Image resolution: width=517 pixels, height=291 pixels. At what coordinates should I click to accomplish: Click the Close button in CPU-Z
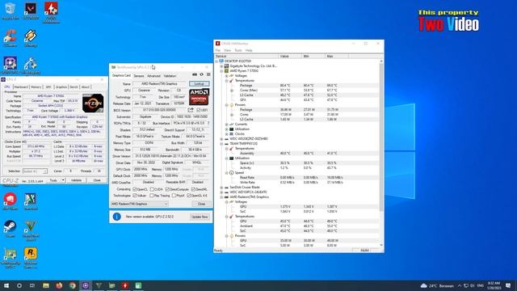(x=97, y=180)
